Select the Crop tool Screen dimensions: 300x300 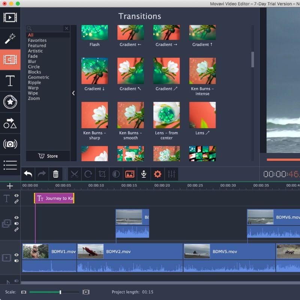pyautogui.click(x=102, y=174)
